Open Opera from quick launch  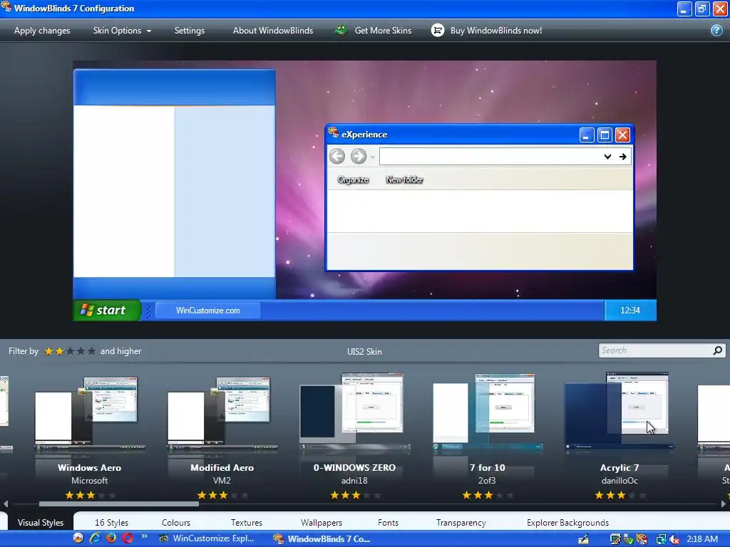[128, 538]
